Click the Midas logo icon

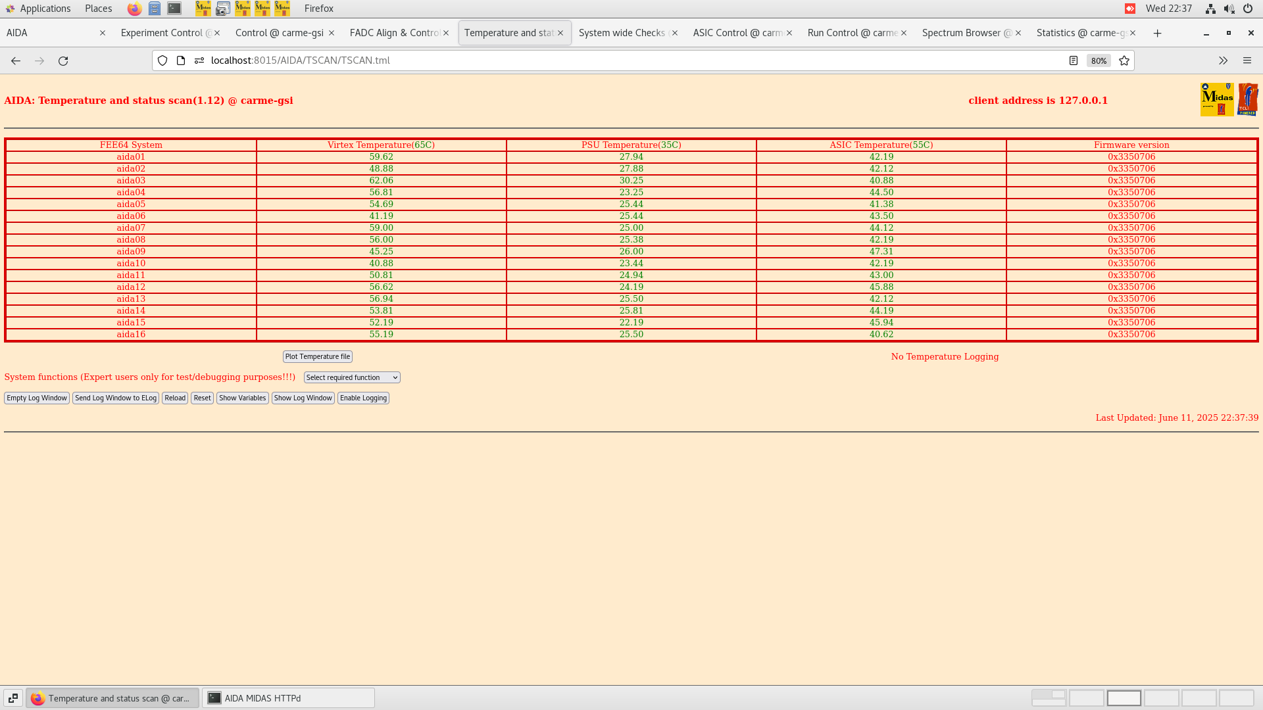pyautogui.click(x=1216, y=99)
